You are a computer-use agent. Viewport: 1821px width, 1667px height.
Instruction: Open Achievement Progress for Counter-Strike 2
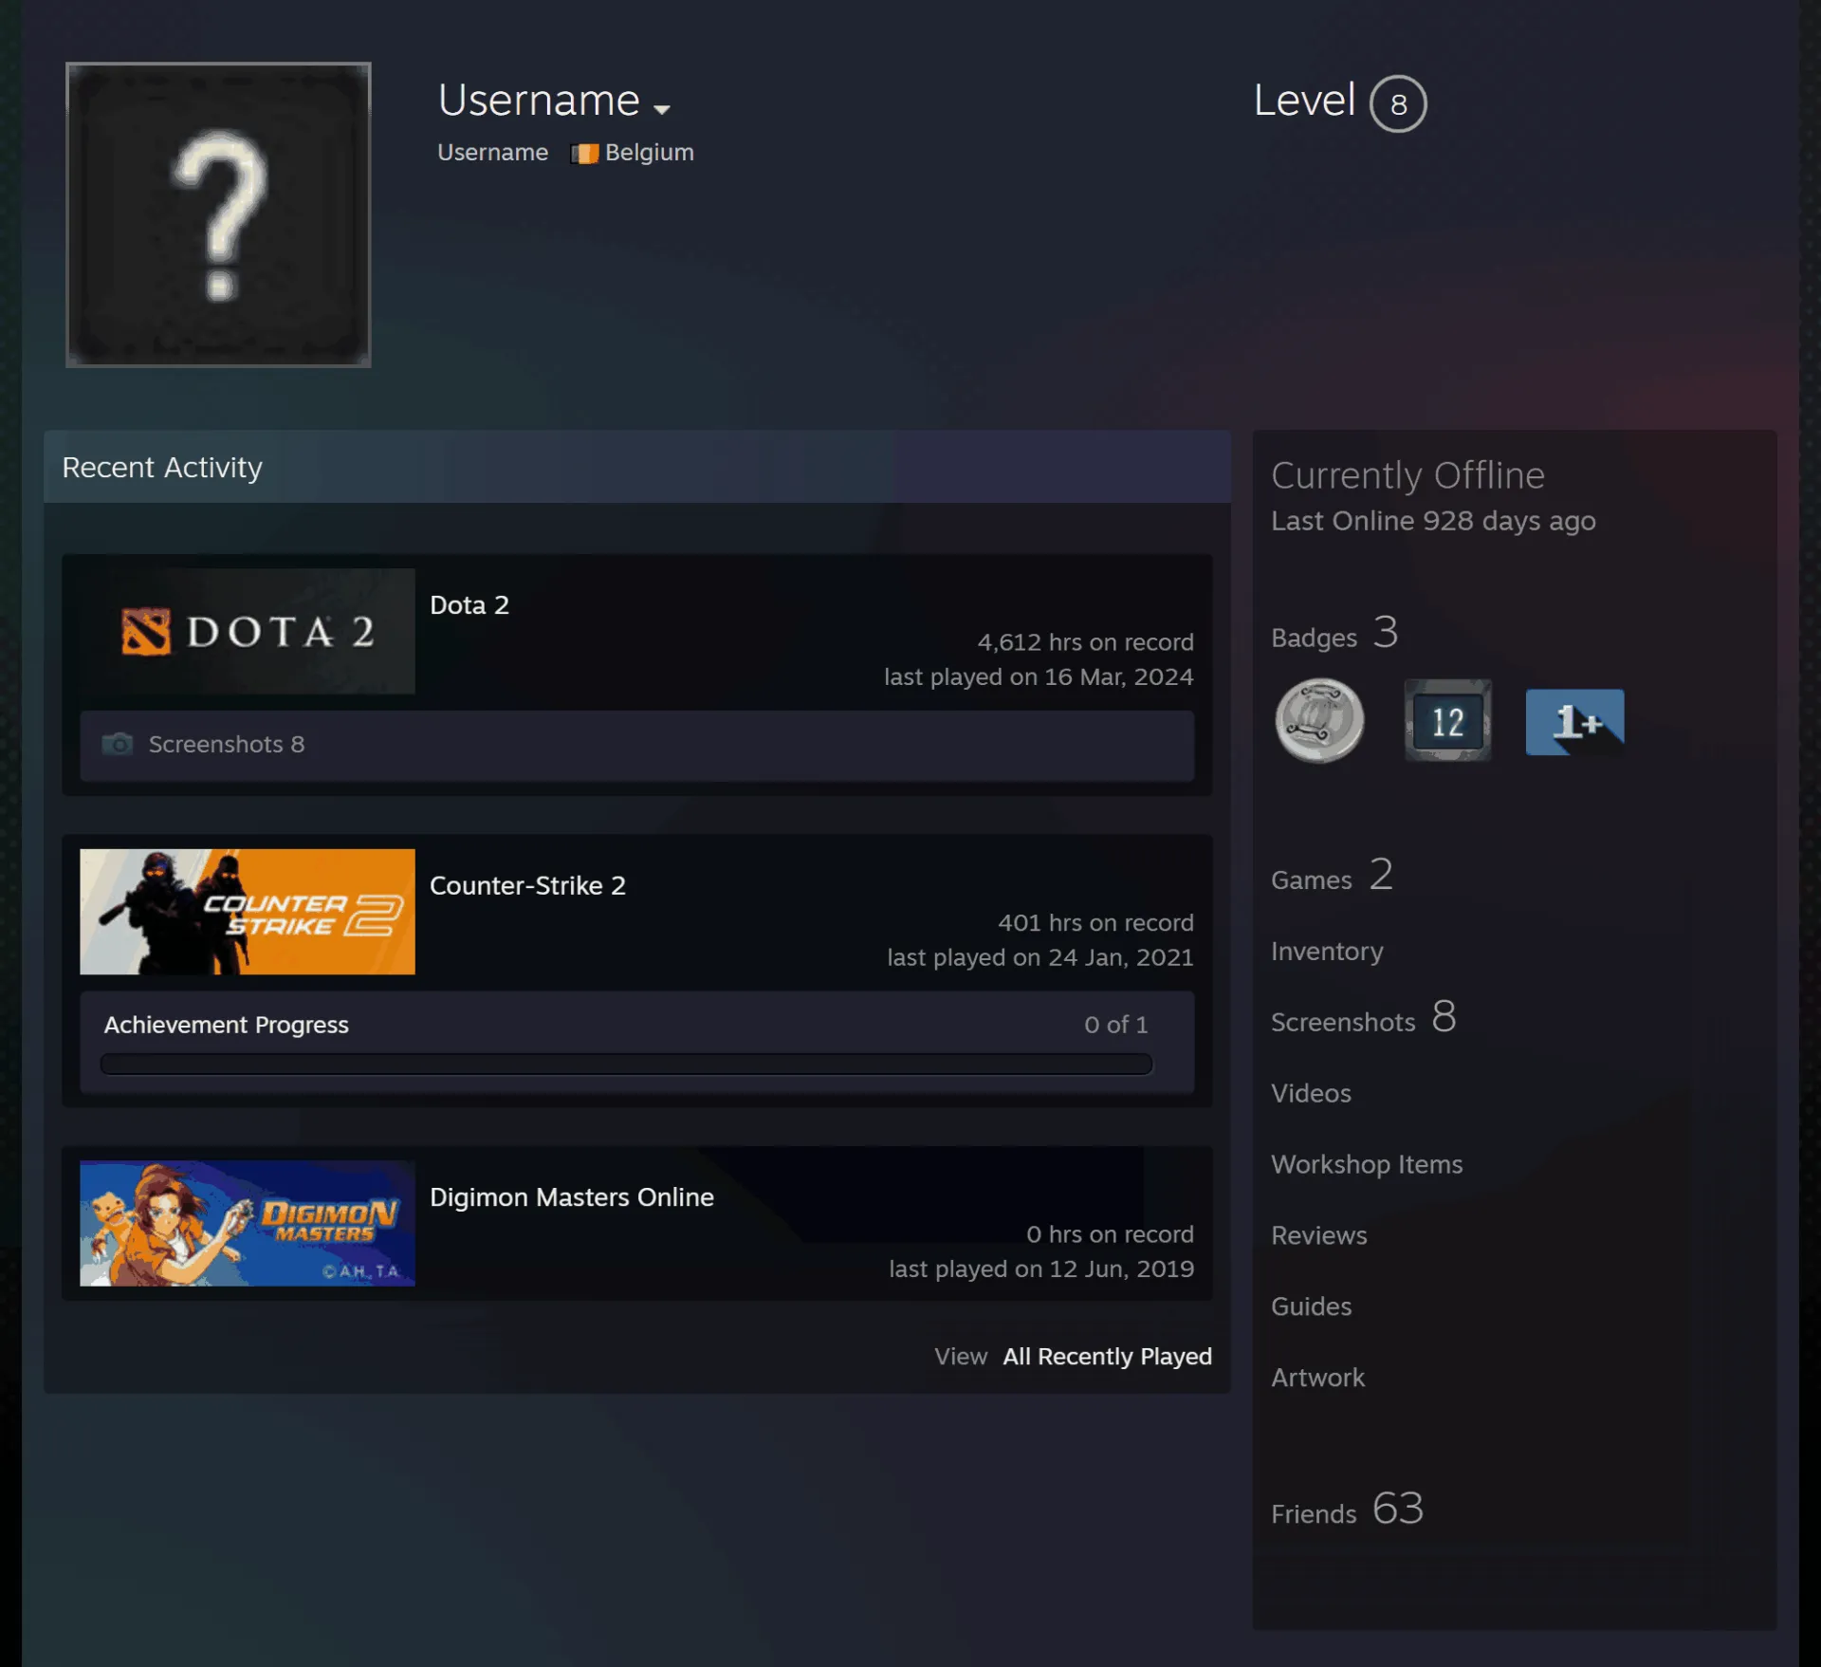[x=227, y=1025]
